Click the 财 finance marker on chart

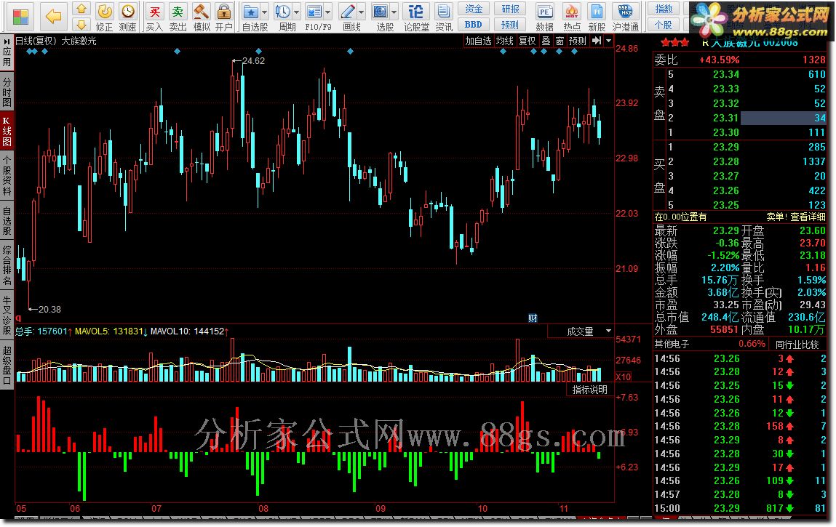pyautogui.click(x=533, y=318)
